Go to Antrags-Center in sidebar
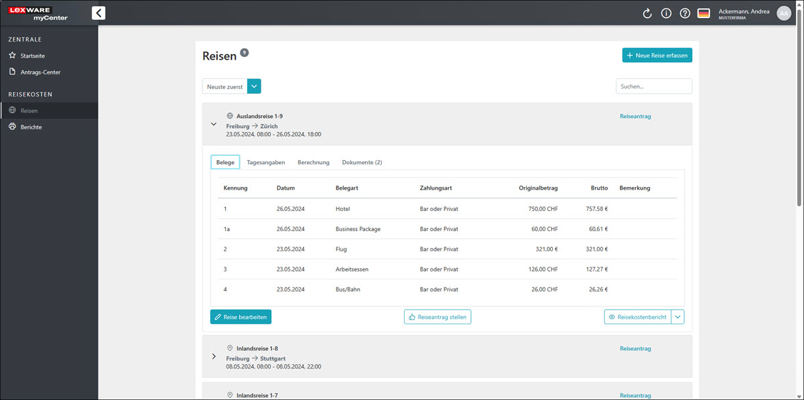The width and height of the screenshot is (804, 400). click(40, 72)
